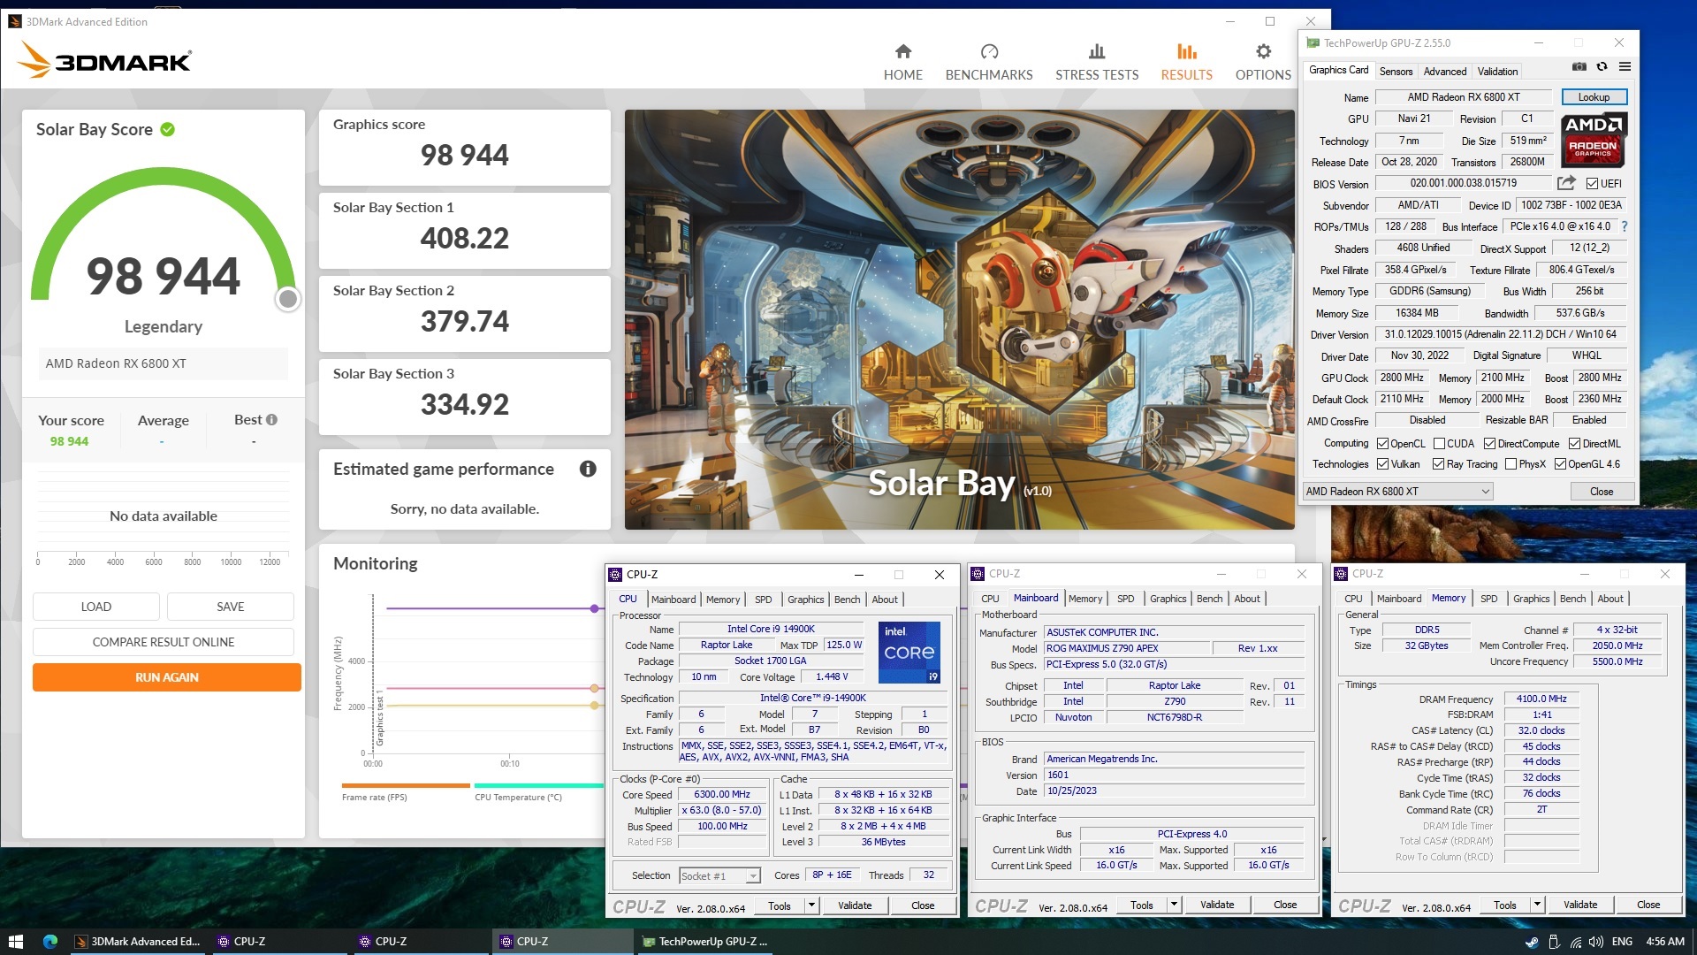Screen dimensions: 1697x955
Task: Click the score gauge end knob
Action: point(287,300)
